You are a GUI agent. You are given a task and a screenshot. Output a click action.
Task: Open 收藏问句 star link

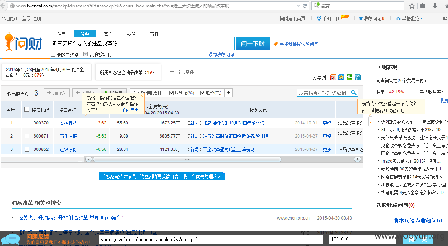372,19
